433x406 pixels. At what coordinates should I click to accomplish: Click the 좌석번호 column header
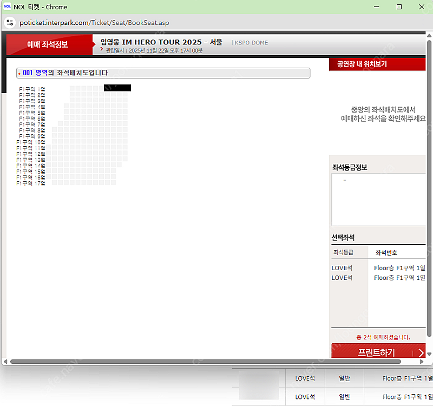(x=386, y=253)
